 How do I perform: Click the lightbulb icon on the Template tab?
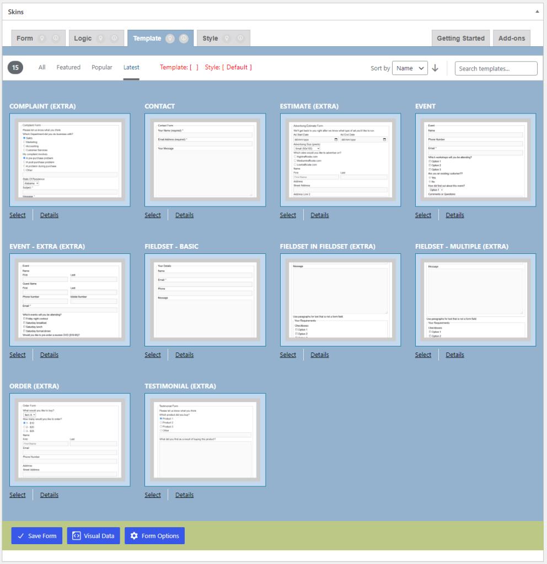point(170,38)
